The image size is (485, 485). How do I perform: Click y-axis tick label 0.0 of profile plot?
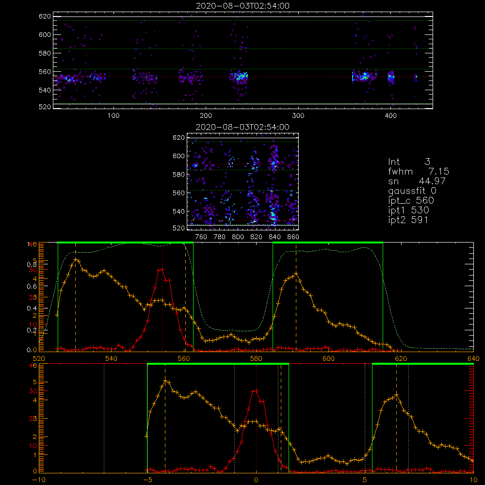click(x=32, y=350)
